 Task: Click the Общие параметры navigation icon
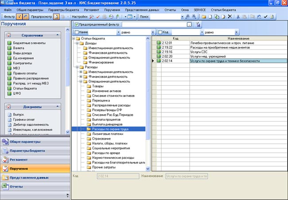[x=5, y=142]
